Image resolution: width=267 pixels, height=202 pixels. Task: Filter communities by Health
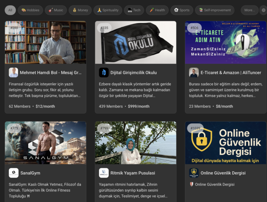pos(157,10)
